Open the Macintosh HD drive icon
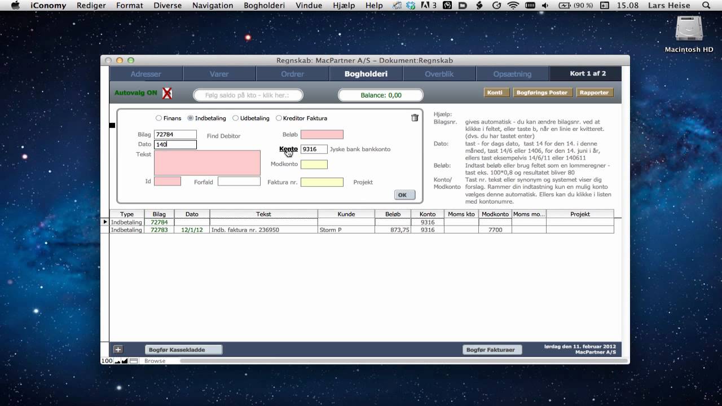 point(689,29)
